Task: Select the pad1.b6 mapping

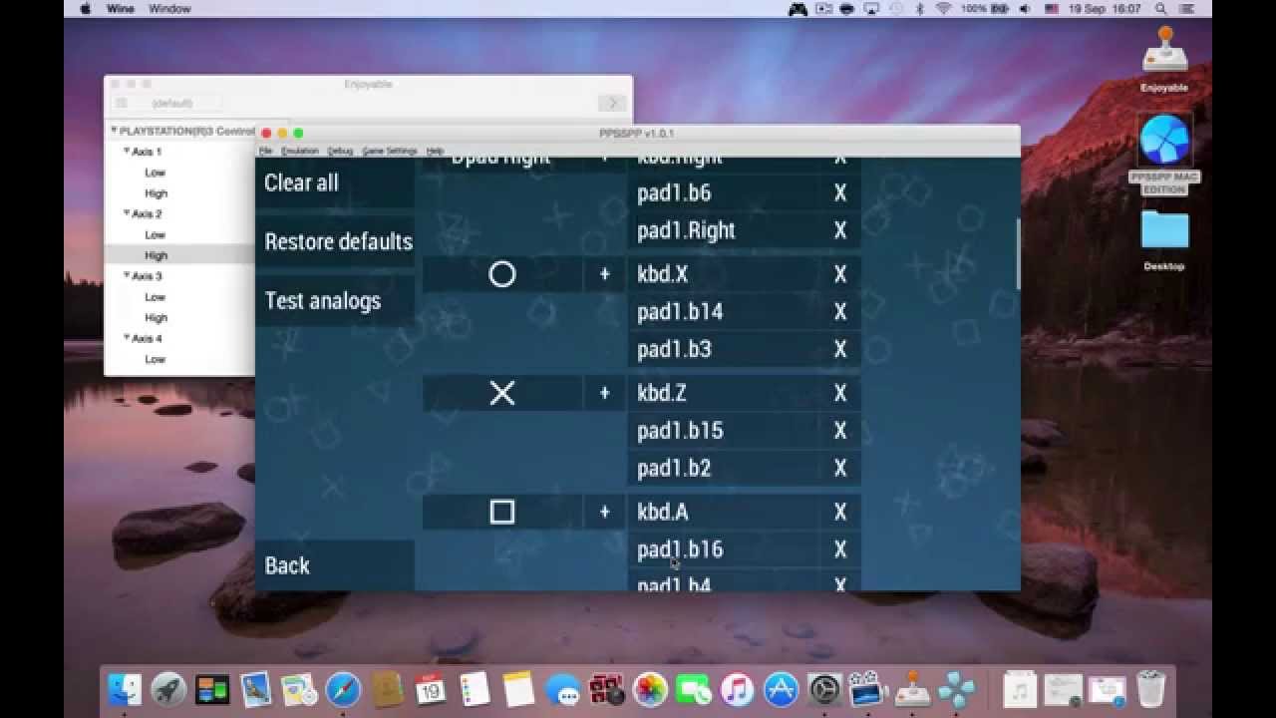Action: click(725, 192)
